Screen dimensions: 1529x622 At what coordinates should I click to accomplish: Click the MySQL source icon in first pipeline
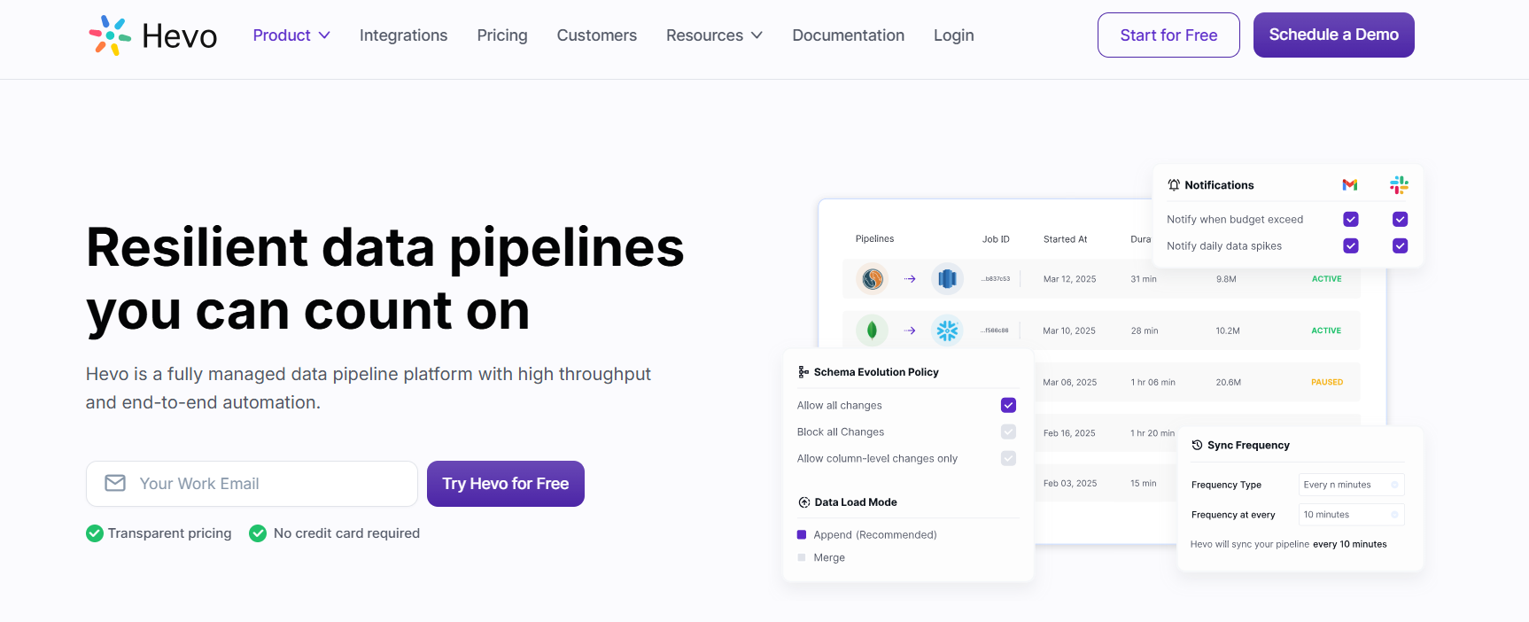[x=873, y=279]
